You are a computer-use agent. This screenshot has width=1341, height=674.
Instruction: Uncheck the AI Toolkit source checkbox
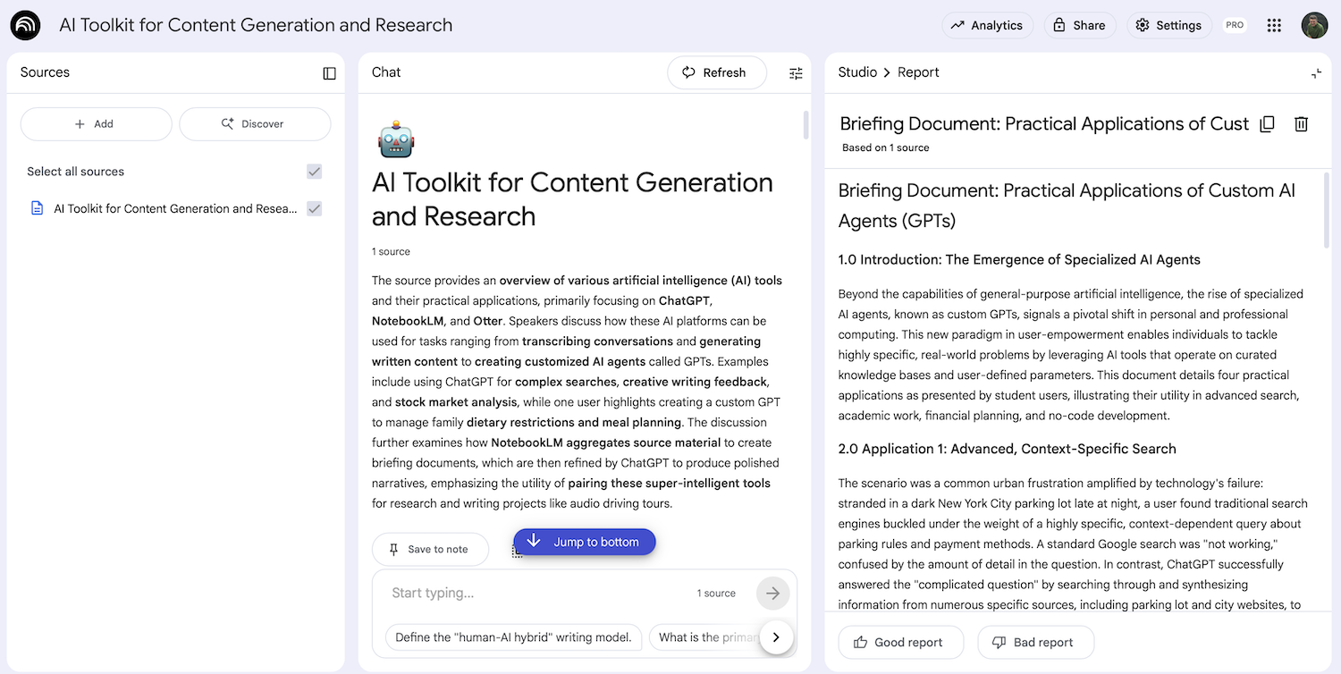click(314, 208)
